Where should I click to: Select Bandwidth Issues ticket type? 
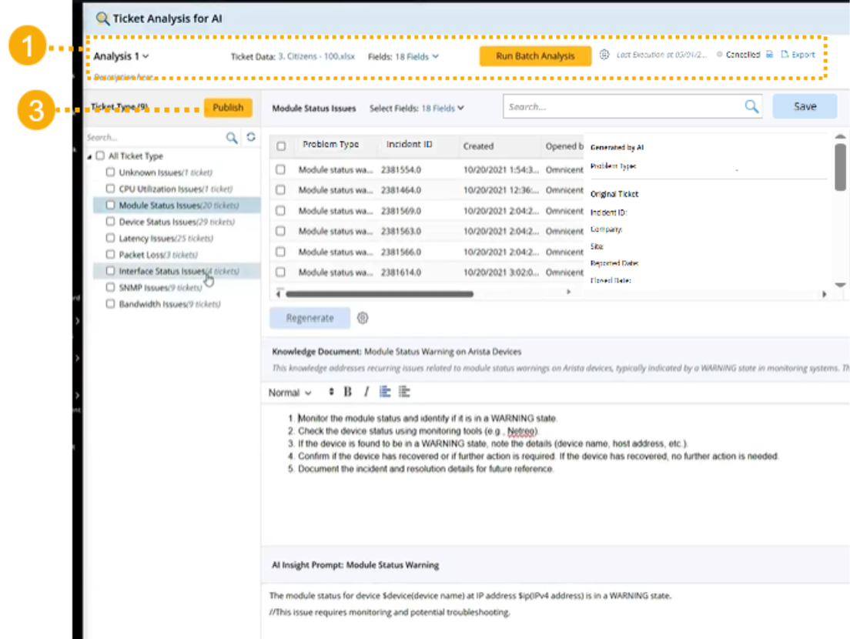tap(169, 304)
